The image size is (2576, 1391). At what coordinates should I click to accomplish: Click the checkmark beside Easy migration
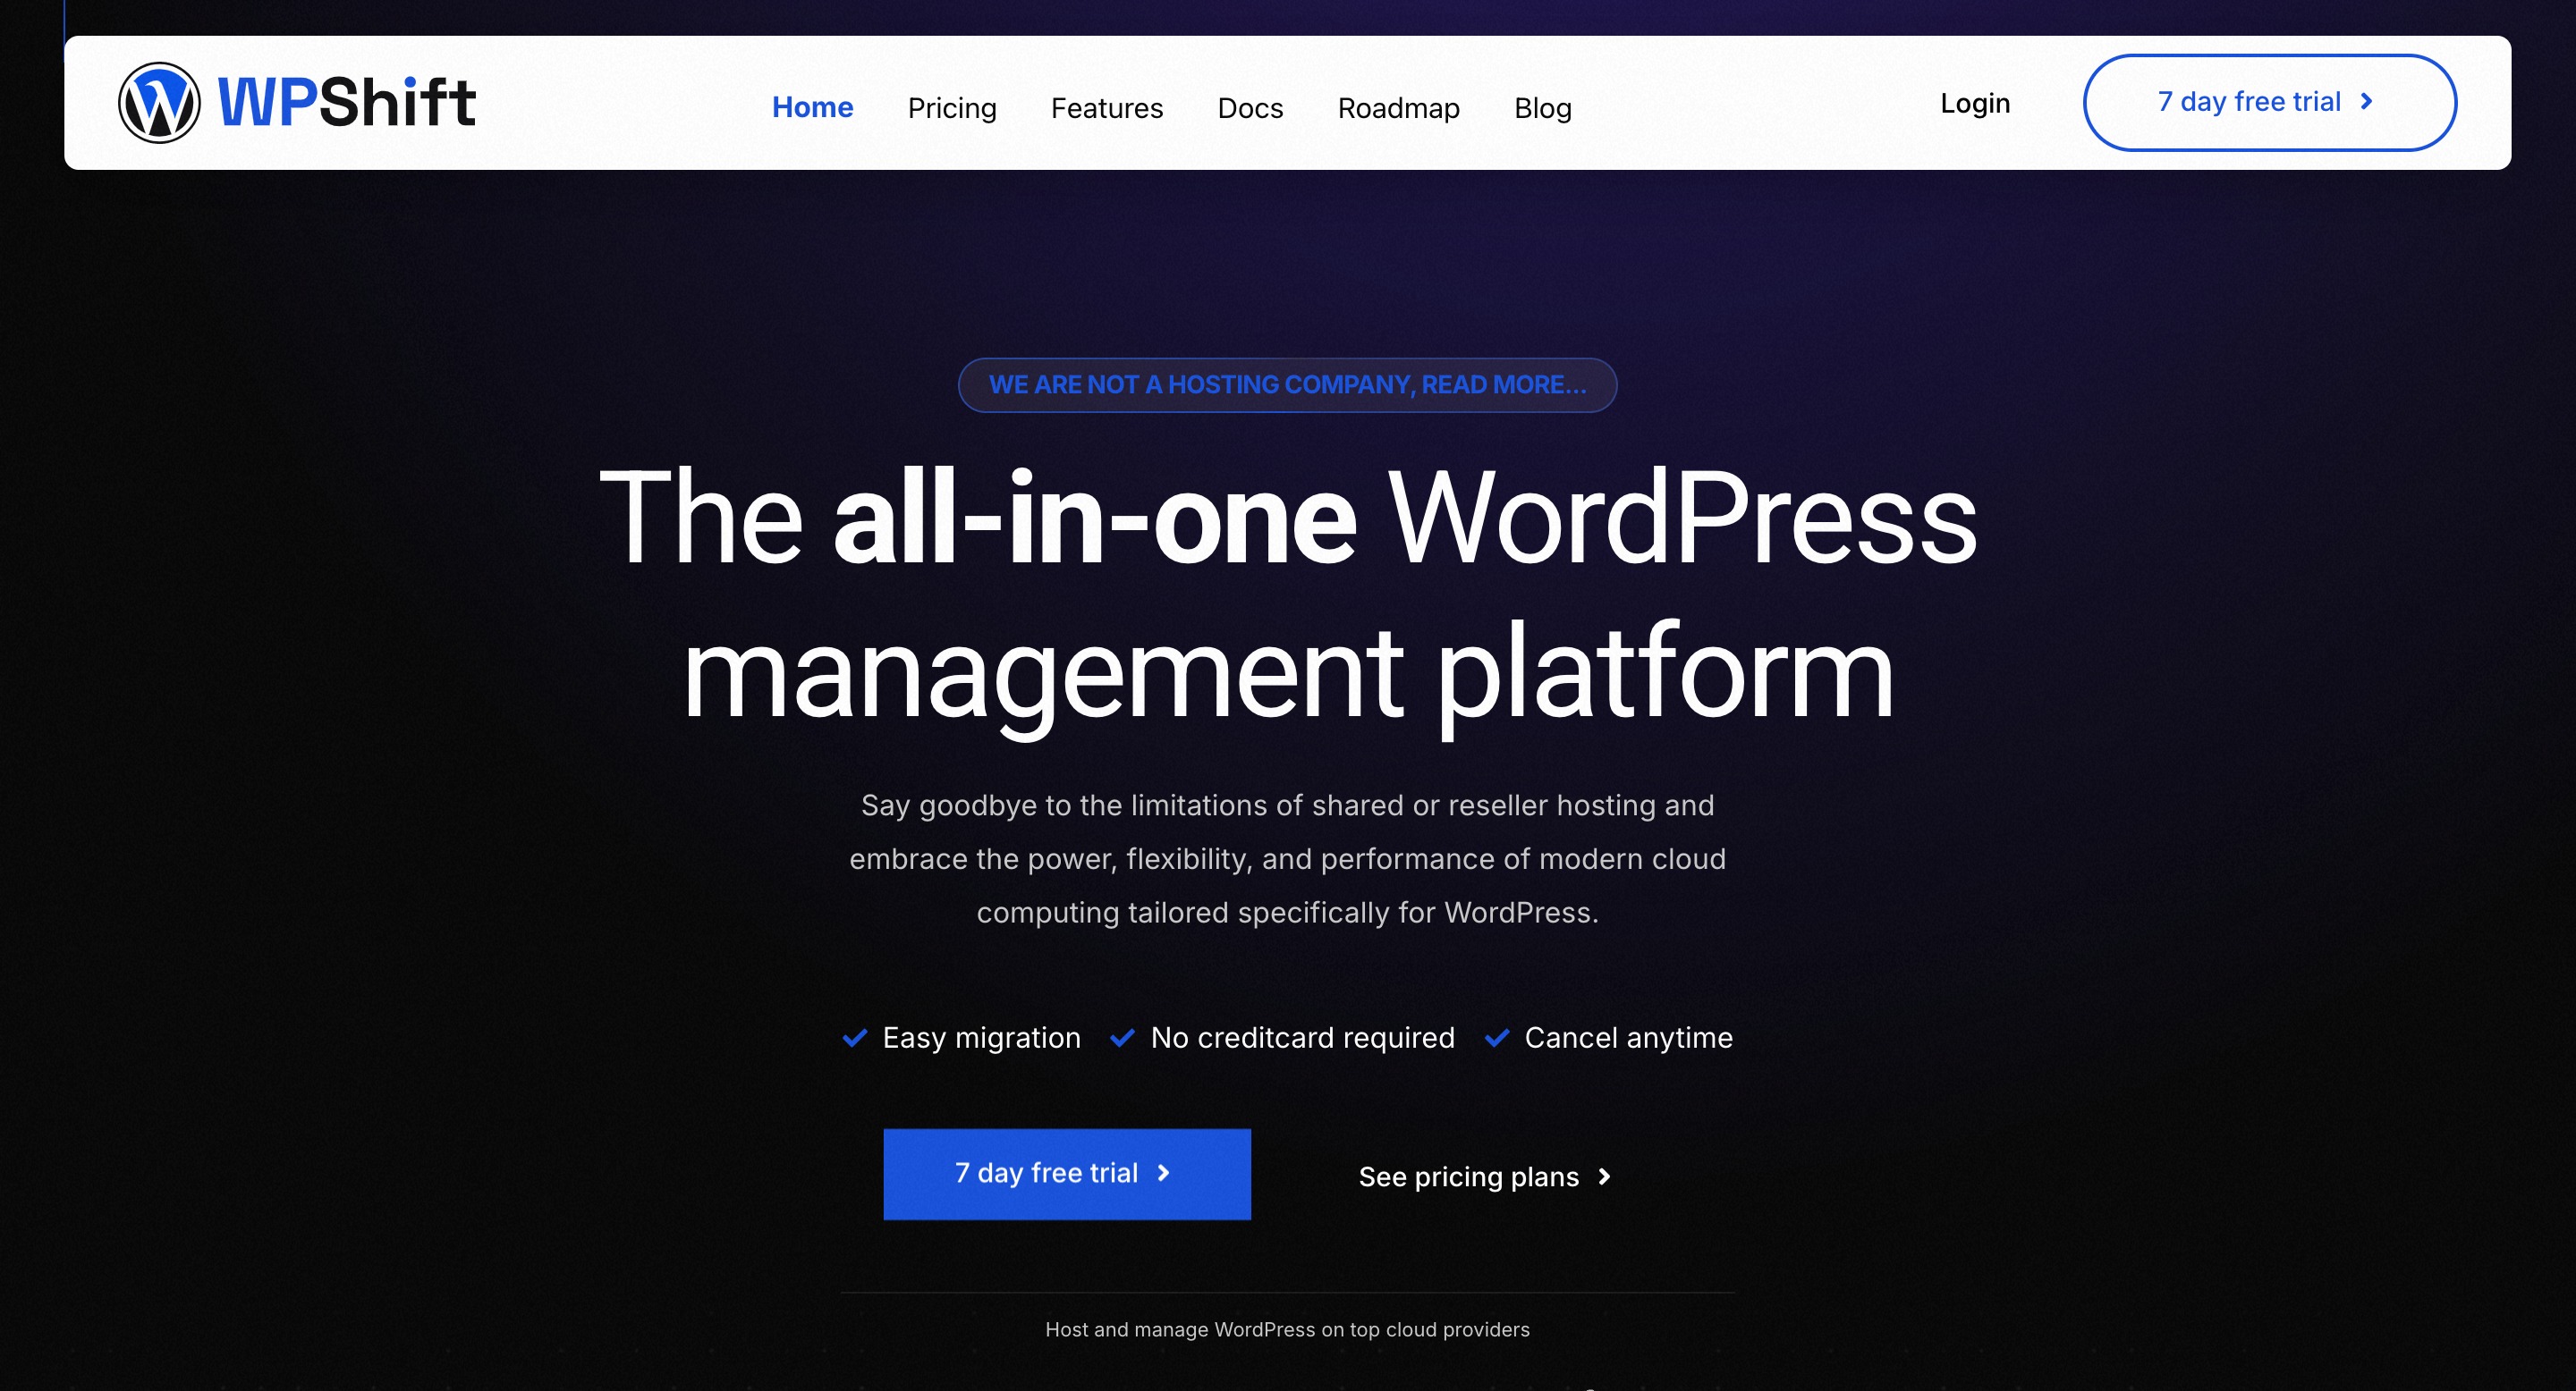(854, 1037)
